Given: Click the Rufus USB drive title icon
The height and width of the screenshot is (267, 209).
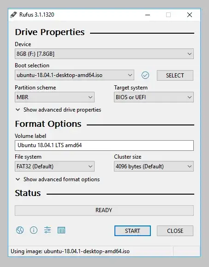Looking at the screenshot, I should coord(13,15).
